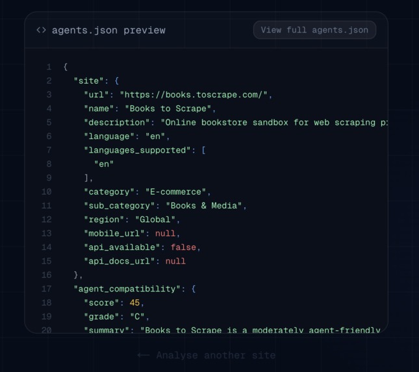Click the "E-commerce" category value
Image resolution: width=419 pixels, height=372 pixels.
pos(175,192)
